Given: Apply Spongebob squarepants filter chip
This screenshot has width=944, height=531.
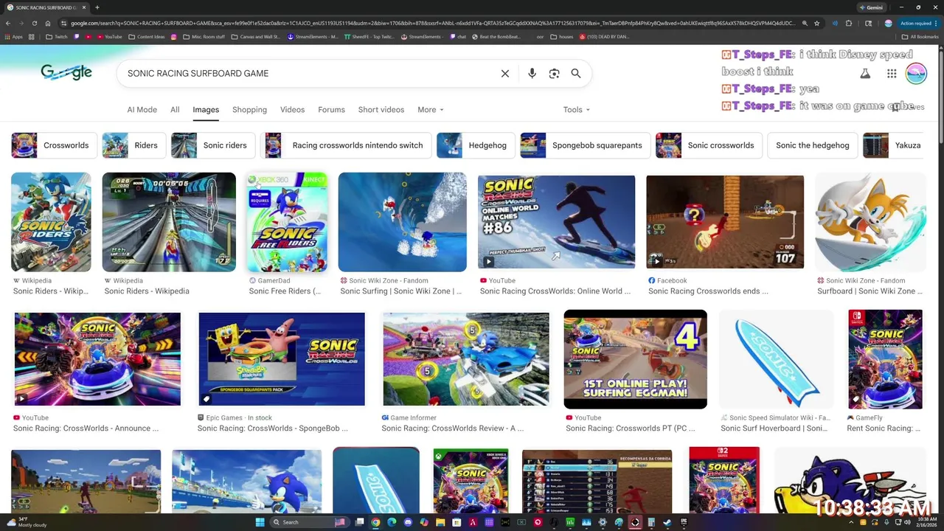Looking at the screenshot, I should [x=586, y=145].
